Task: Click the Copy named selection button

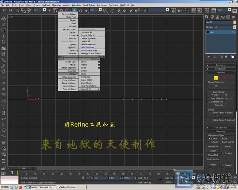Action: [215, 85]
